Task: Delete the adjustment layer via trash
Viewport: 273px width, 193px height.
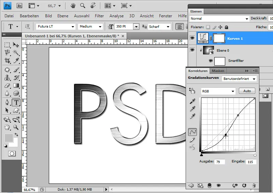Action: point(254,186)
